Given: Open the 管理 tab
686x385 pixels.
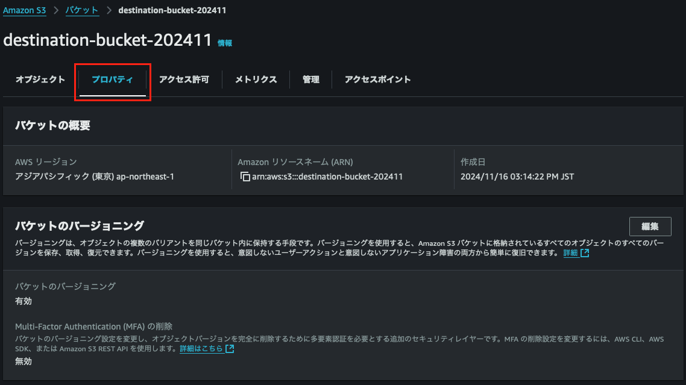Looking at the screenshot, I should (310, 80).
